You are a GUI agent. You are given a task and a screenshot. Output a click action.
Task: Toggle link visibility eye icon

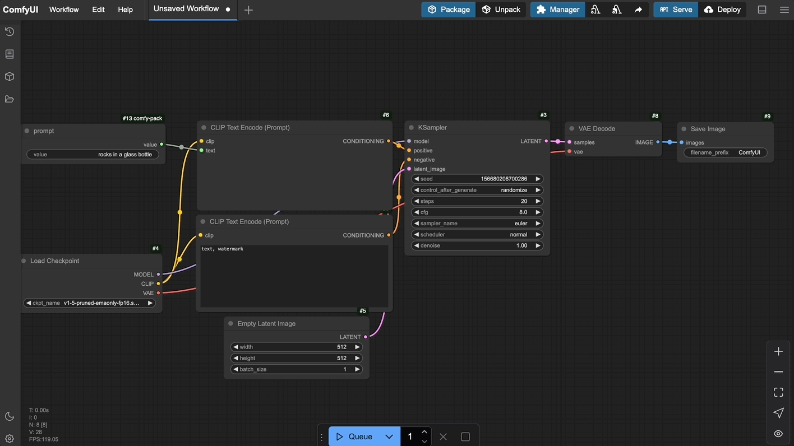coord(778,434)
